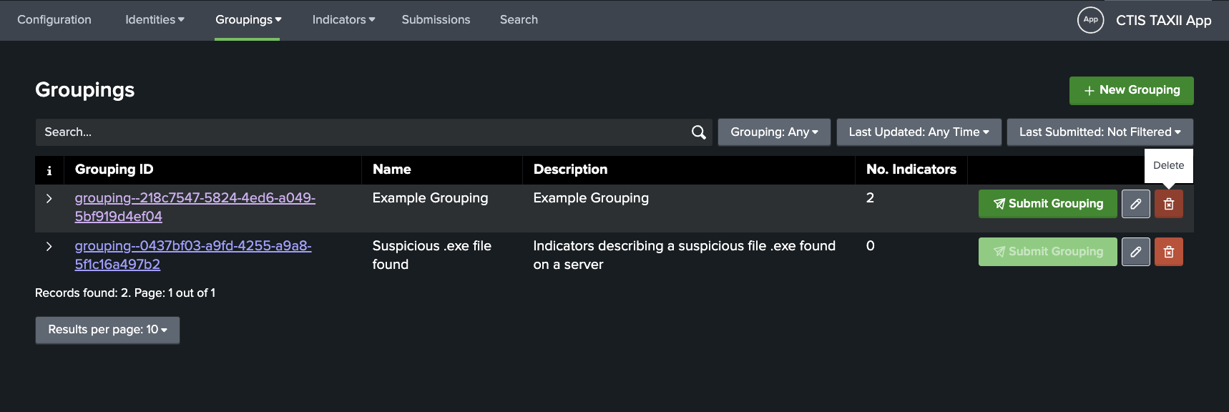This screenshot has width=1229, height=412.
Task: Expand the Suspicious .exe grouping row
Action: tap(49, 246)
